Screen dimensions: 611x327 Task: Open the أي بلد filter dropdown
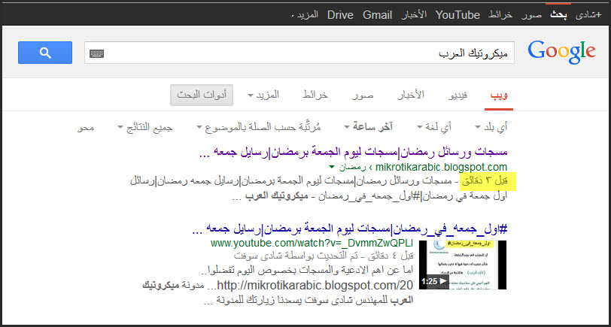pos(491,127)
